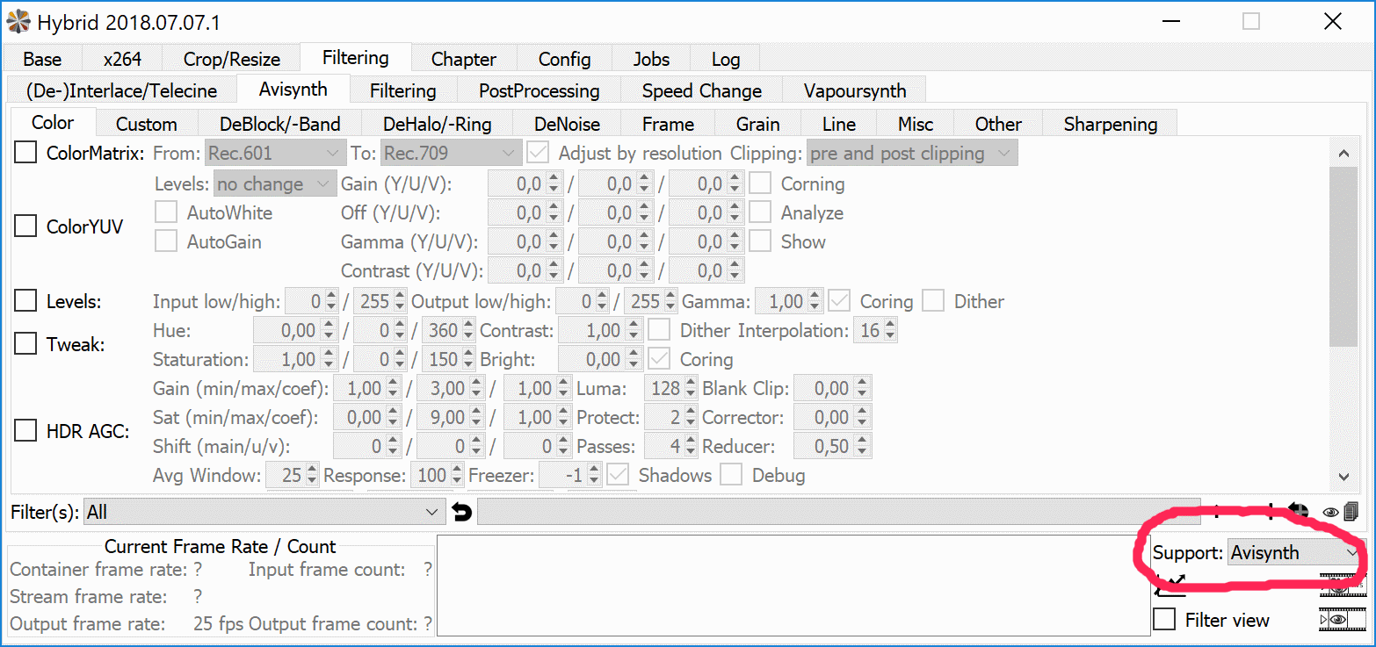Switch to the Sharpening tab
1376x647 pixels.
click(1111, 124)
